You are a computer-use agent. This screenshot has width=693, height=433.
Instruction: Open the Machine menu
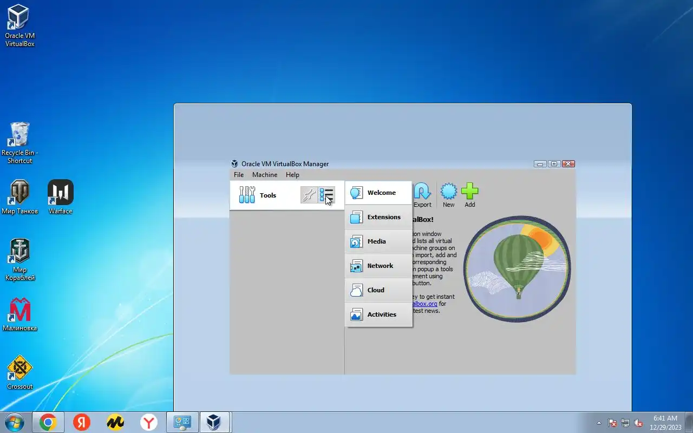[265, 175]
